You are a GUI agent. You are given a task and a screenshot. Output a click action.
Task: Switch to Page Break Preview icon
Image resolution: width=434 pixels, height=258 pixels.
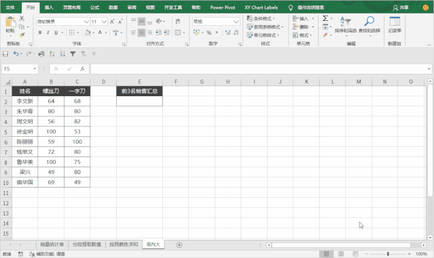click(x=355, y=253)
